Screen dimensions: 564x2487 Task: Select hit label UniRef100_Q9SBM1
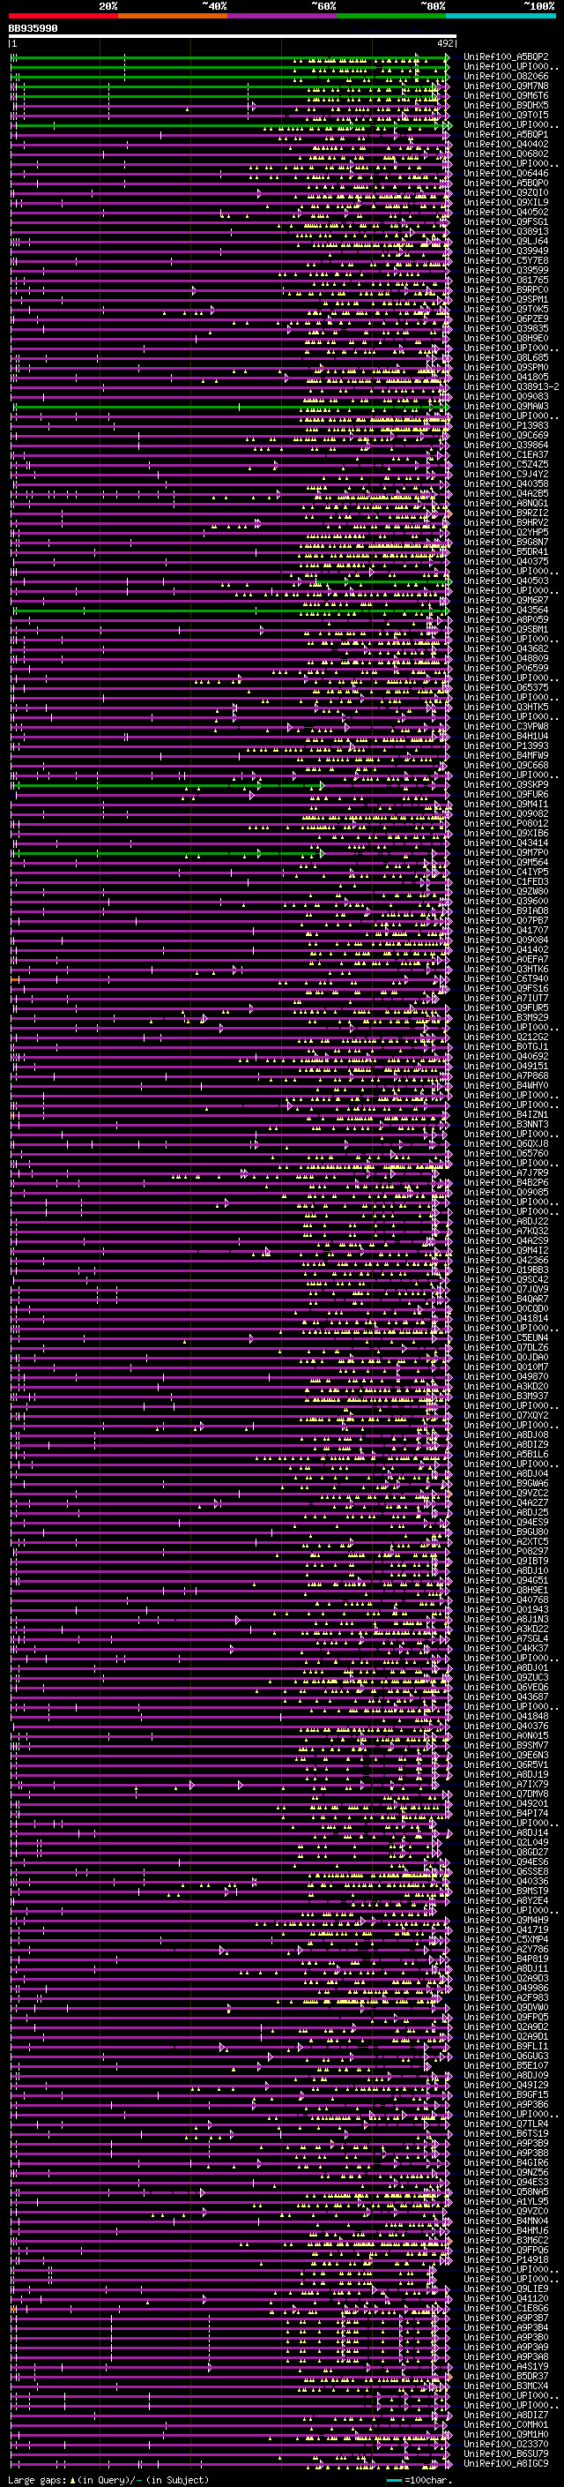[x=506, y=628]
